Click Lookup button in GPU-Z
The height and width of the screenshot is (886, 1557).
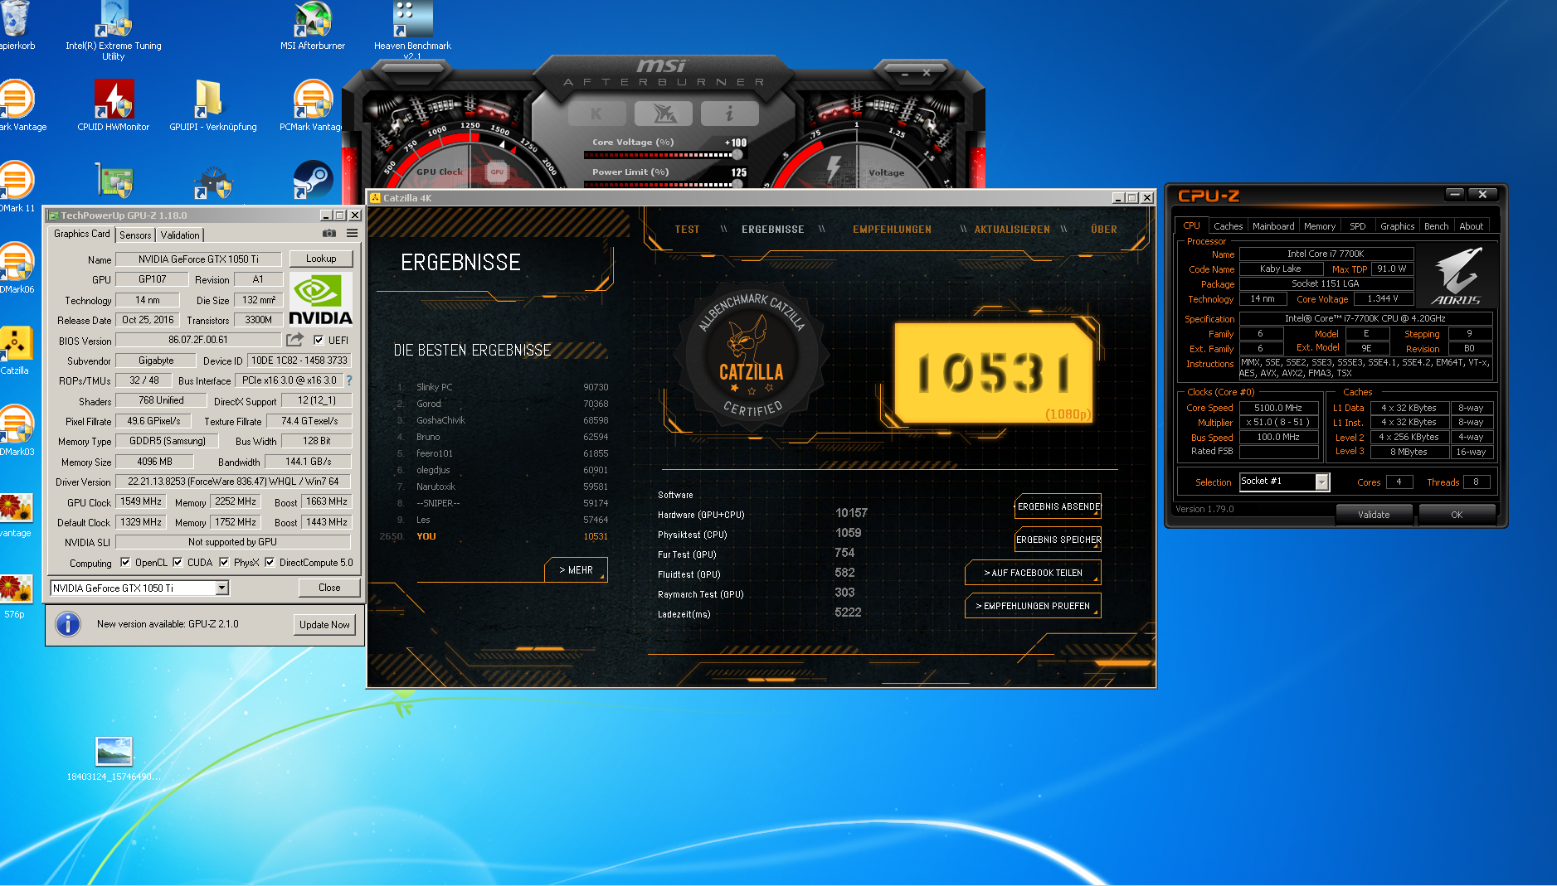click(x=321, y=259)
